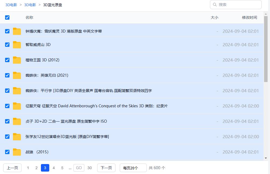This screenshot has width=270, height=174.
Task: Click folder icon for 蜘蛛侠：英雄无归 (2021)
Action: 17,76
